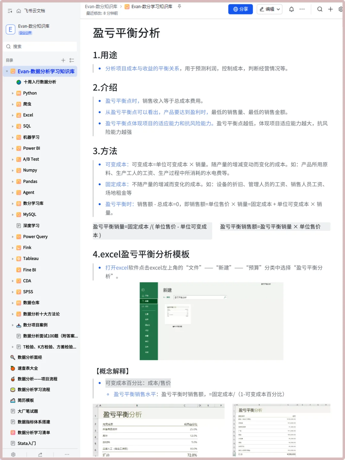The height and width of the screenshot is (460, 345).
Task: Collapse the sidebar with the top-left toggle icon
Action: coord(10,11)
